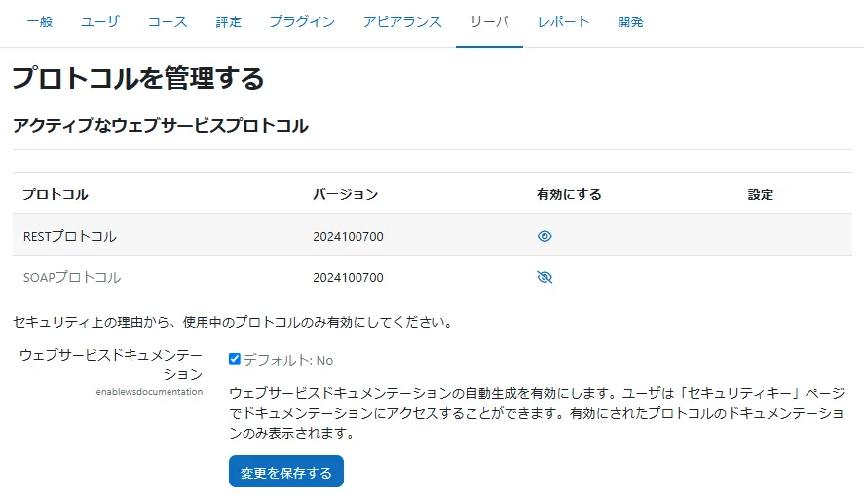Open the コース tab

168,22
